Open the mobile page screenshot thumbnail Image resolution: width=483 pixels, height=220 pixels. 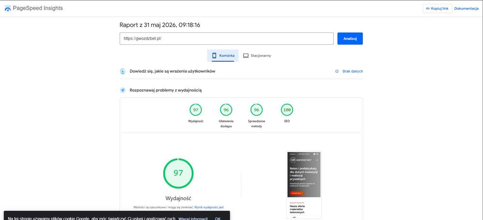[x=304, y=185]
